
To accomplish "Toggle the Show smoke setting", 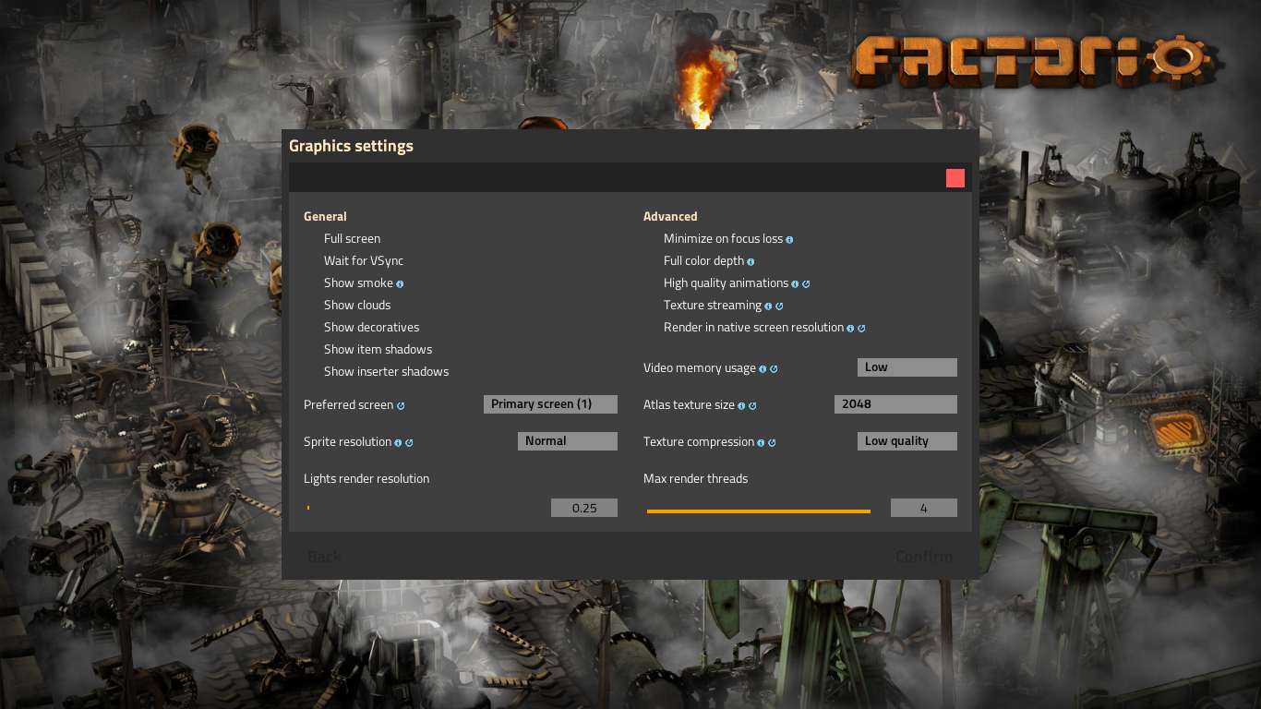I will [358, 282].
